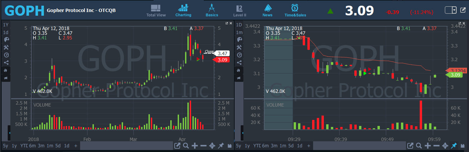Close the left chart panel
Viewport: 469px width, 152px height.
tap(231, 23)
